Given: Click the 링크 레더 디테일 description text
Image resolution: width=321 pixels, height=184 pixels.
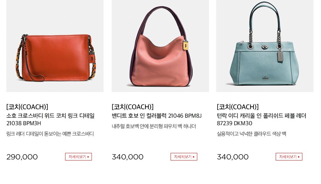Looking at the screenshot, I should (50, 134).
